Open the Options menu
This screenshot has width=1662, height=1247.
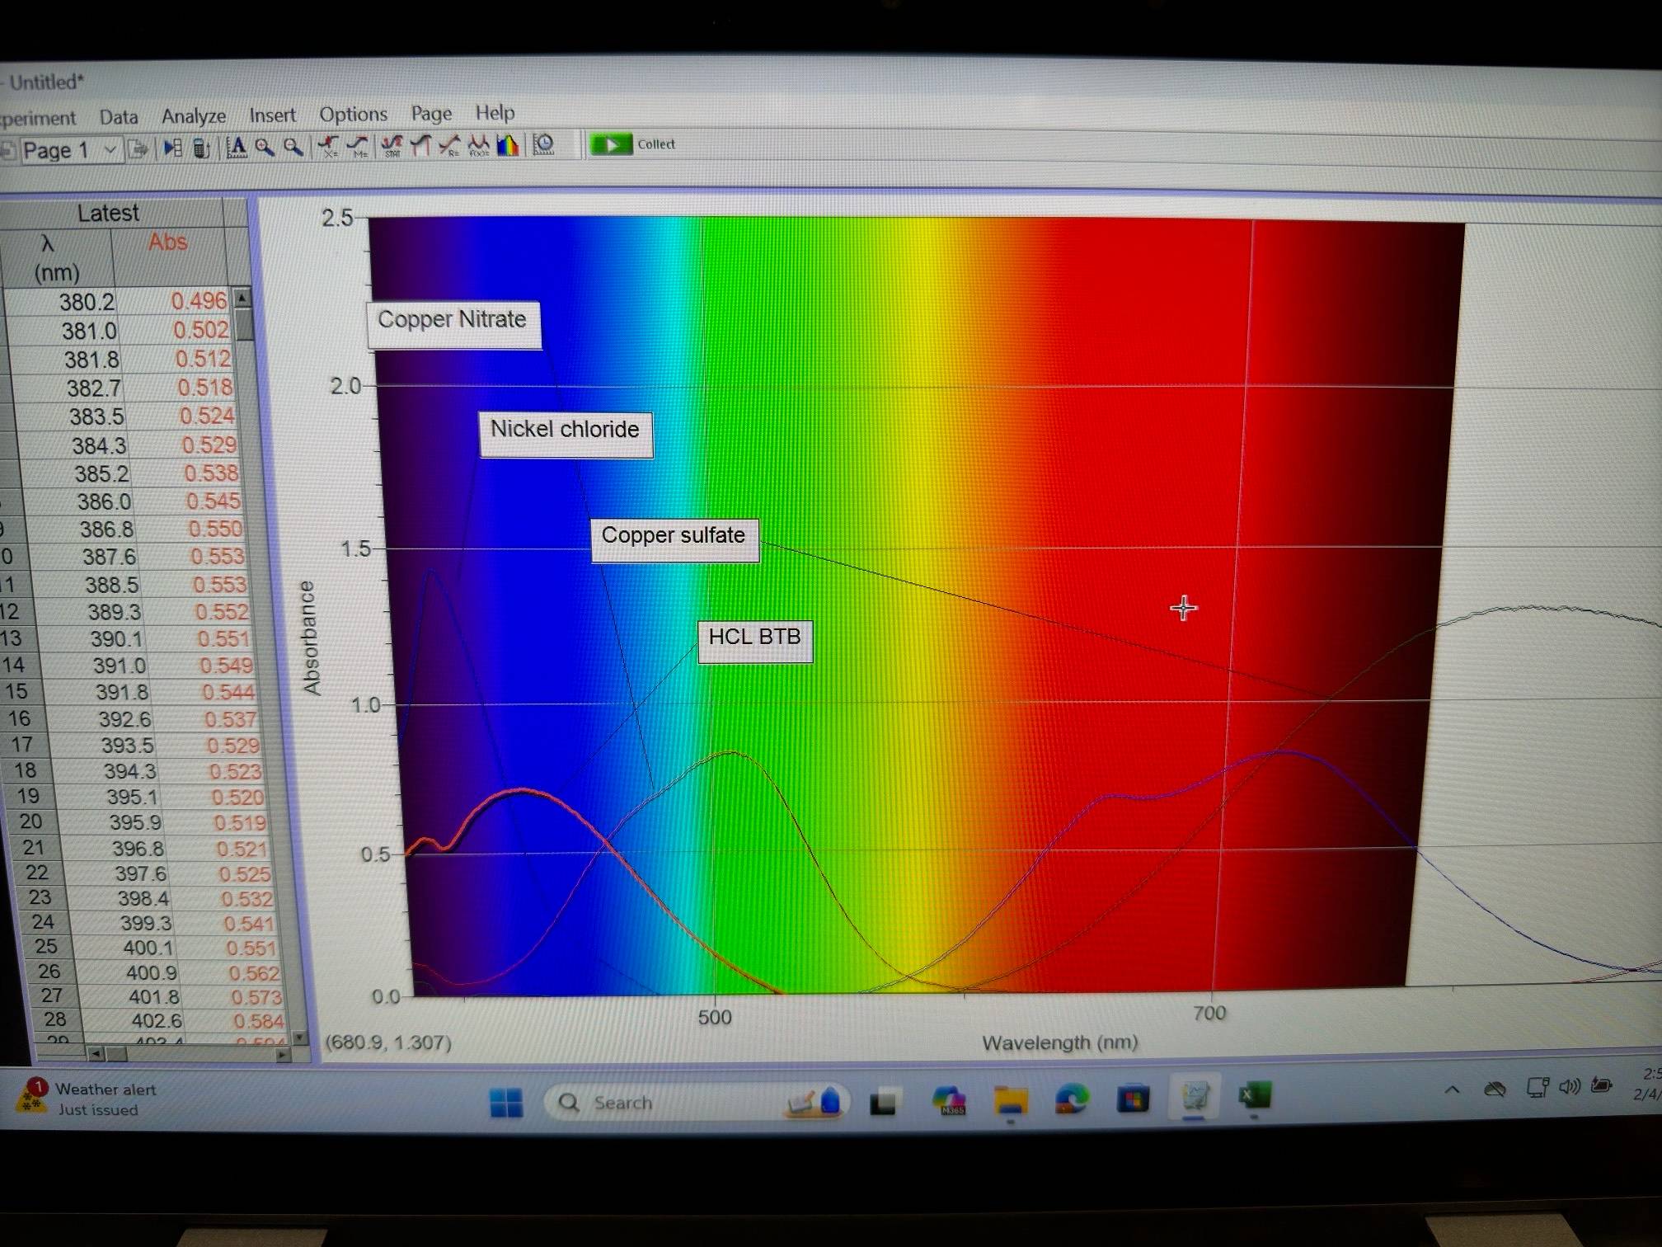click(x=354, y=114)
